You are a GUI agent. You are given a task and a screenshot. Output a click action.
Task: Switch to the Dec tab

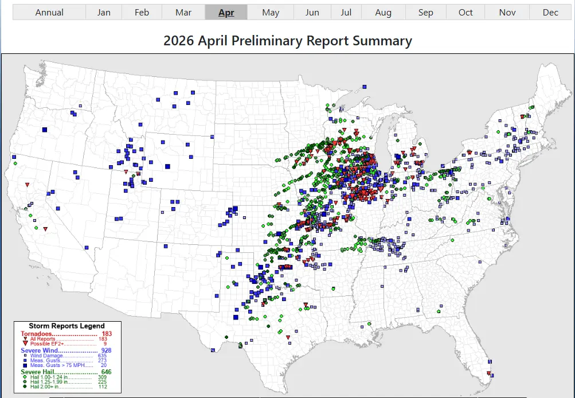pyautogui.click(x=550, y=13)
